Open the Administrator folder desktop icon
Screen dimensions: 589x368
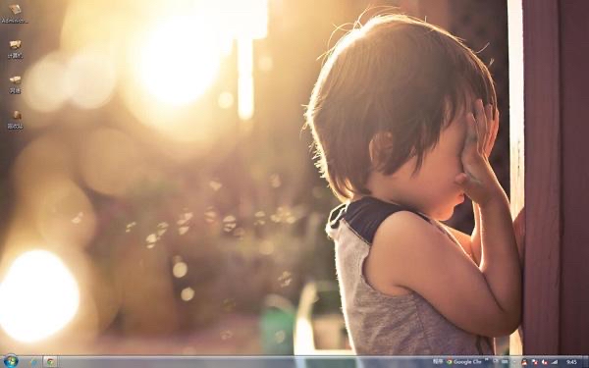click(15, 14)
